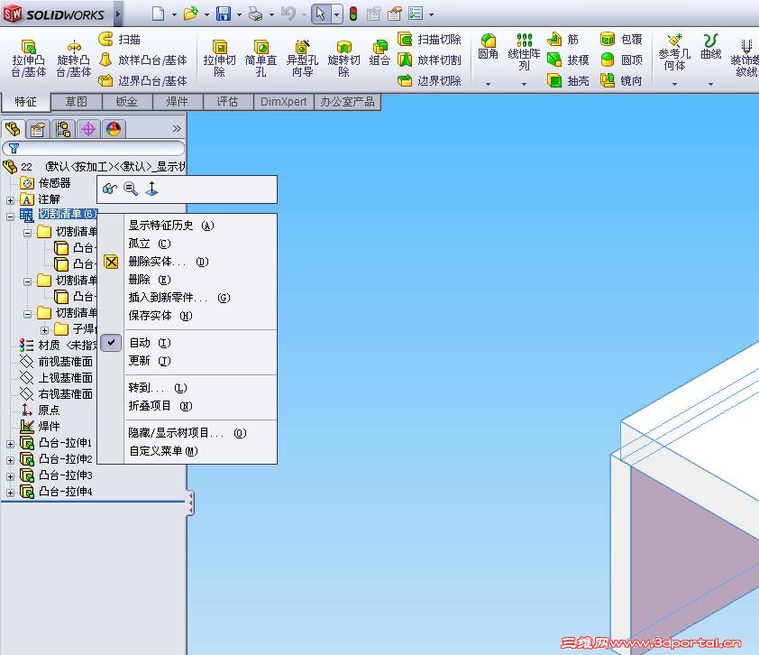759x655 pixels.
Task: Open the New document dropdown arrow
Action: (x=174, y=14)
